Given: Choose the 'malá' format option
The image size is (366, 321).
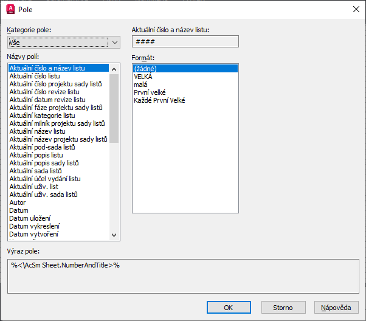Looking at the screenshot, I should [x=140, y=85].
